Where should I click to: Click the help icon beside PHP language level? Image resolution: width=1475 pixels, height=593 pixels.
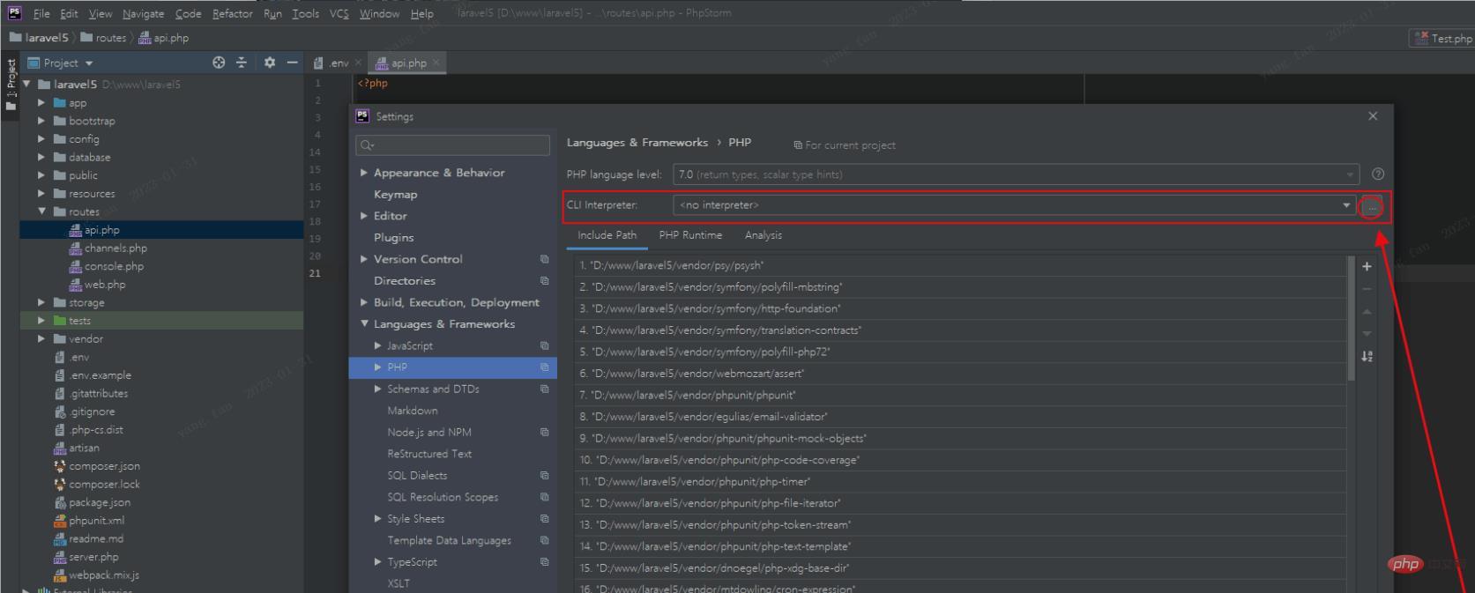1378,174
